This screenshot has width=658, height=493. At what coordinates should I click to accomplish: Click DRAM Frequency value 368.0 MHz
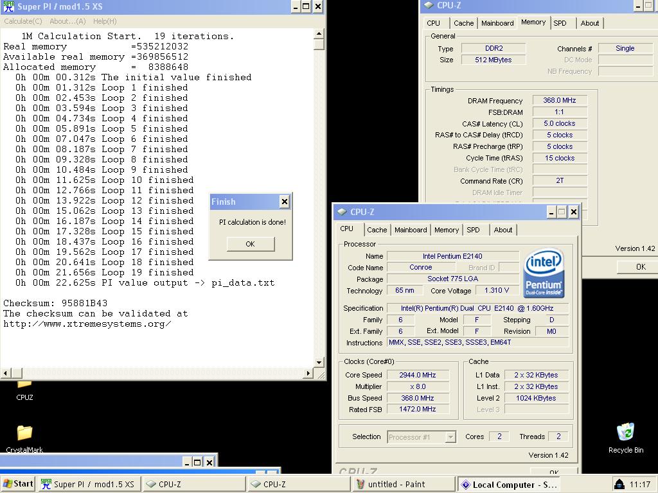(560, 101)
